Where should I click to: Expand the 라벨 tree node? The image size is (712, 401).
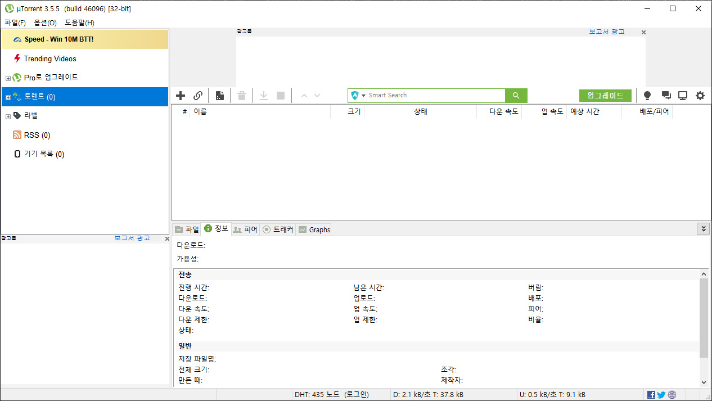click(x=8, y=116)
